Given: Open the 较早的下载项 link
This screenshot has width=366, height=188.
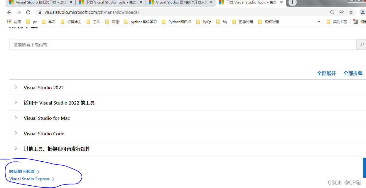Looking at the screenshot, I should [x=24, y=172].
